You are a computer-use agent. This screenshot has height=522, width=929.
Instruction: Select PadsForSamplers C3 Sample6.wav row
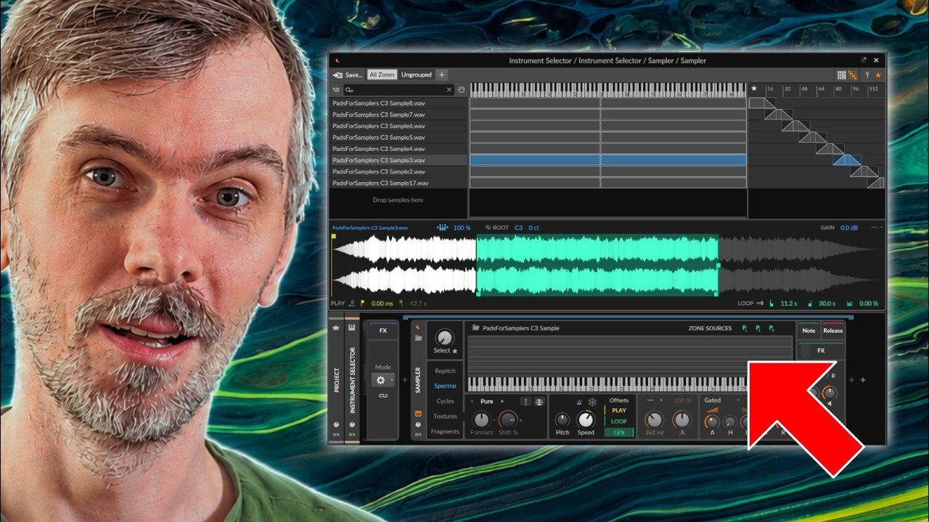point(398,126)
